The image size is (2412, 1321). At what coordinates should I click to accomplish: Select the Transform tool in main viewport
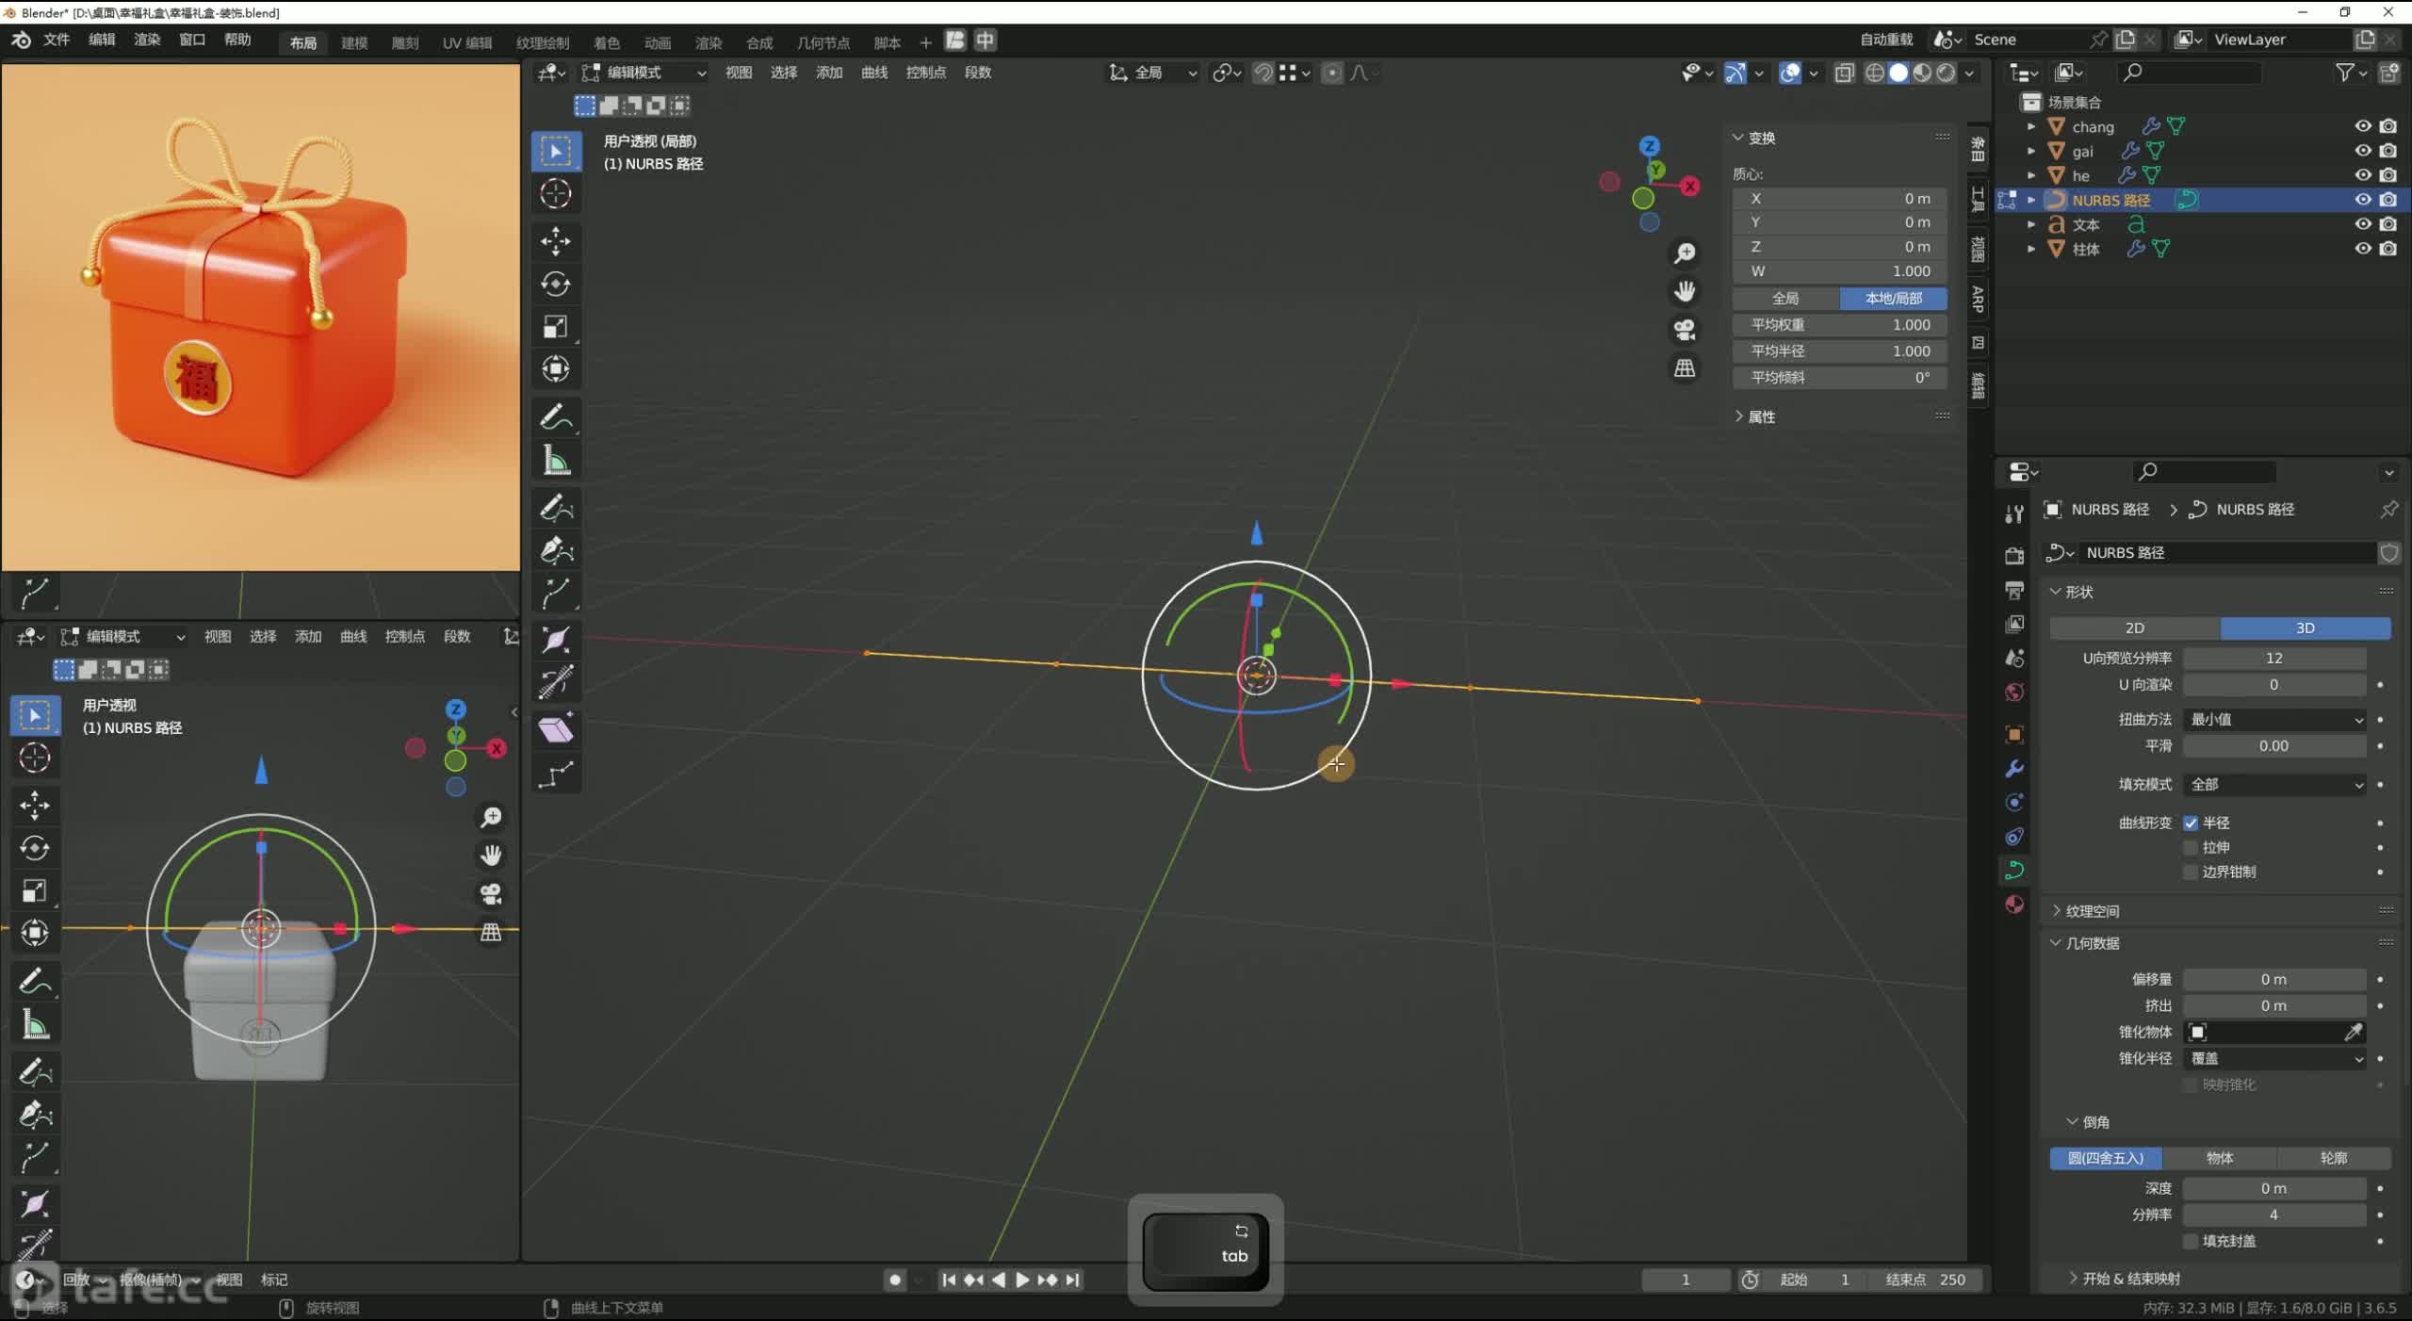click(x=556, y=368)
